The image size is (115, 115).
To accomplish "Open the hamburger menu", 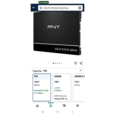I will (x=77, y=106).
